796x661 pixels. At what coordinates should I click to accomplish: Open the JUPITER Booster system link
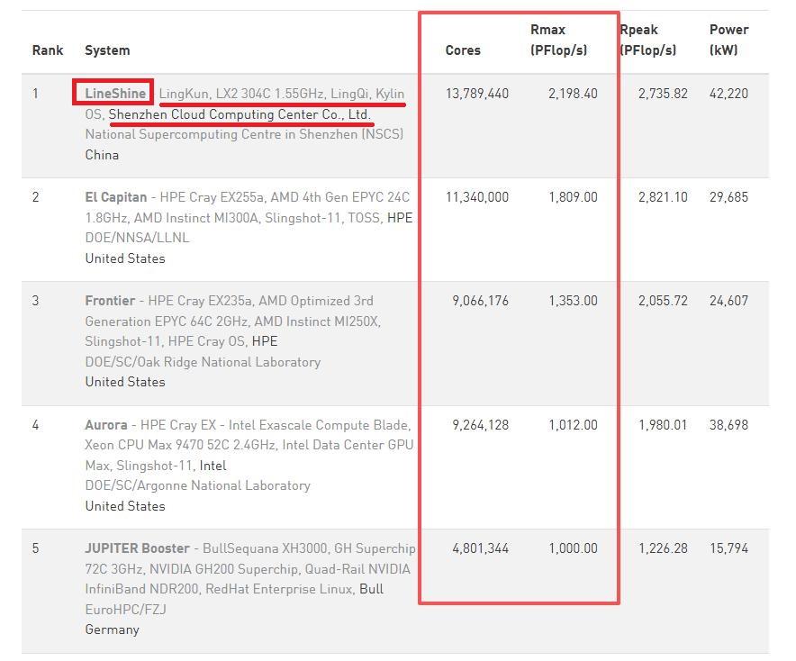[x=137, y=548]
